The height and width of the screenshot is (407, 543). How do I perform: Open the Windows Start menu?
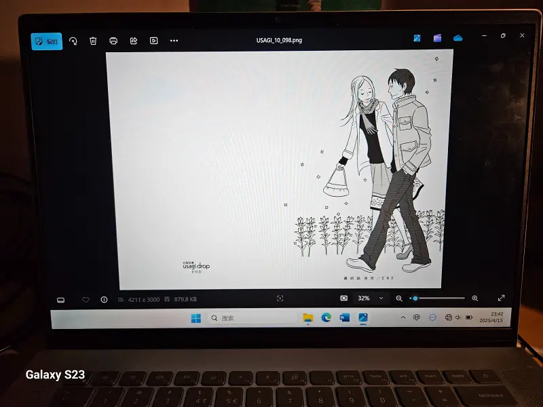[196, 318]
